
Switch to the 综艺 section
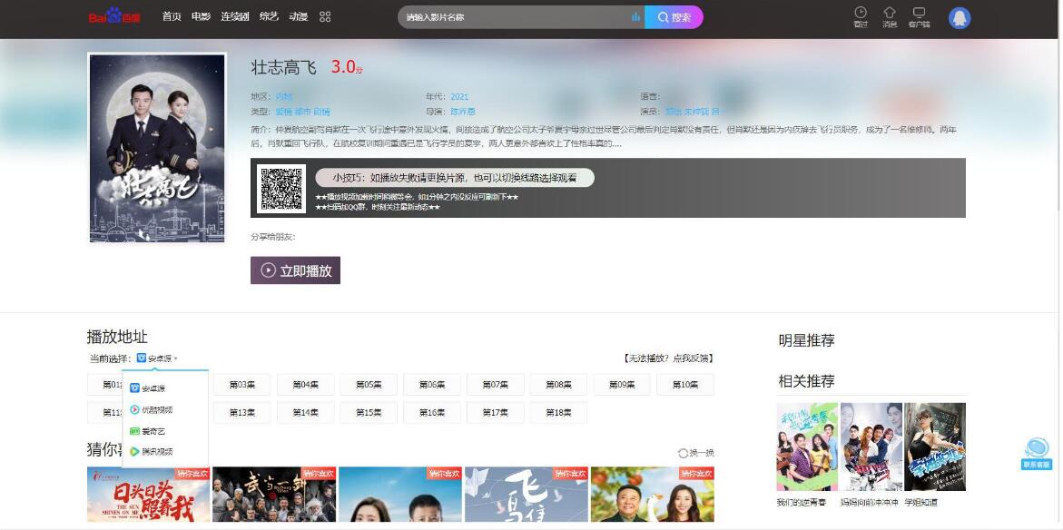click(x=269, y=16)
